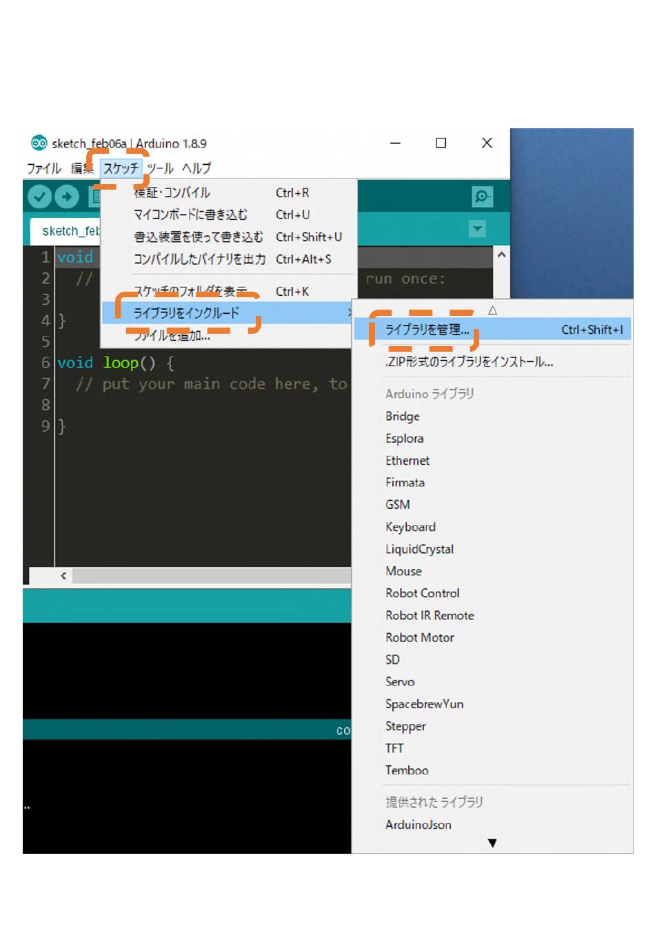Include the Robot IR Remote library
This screenshot has width=655, height=951.
tap(492, 615)
